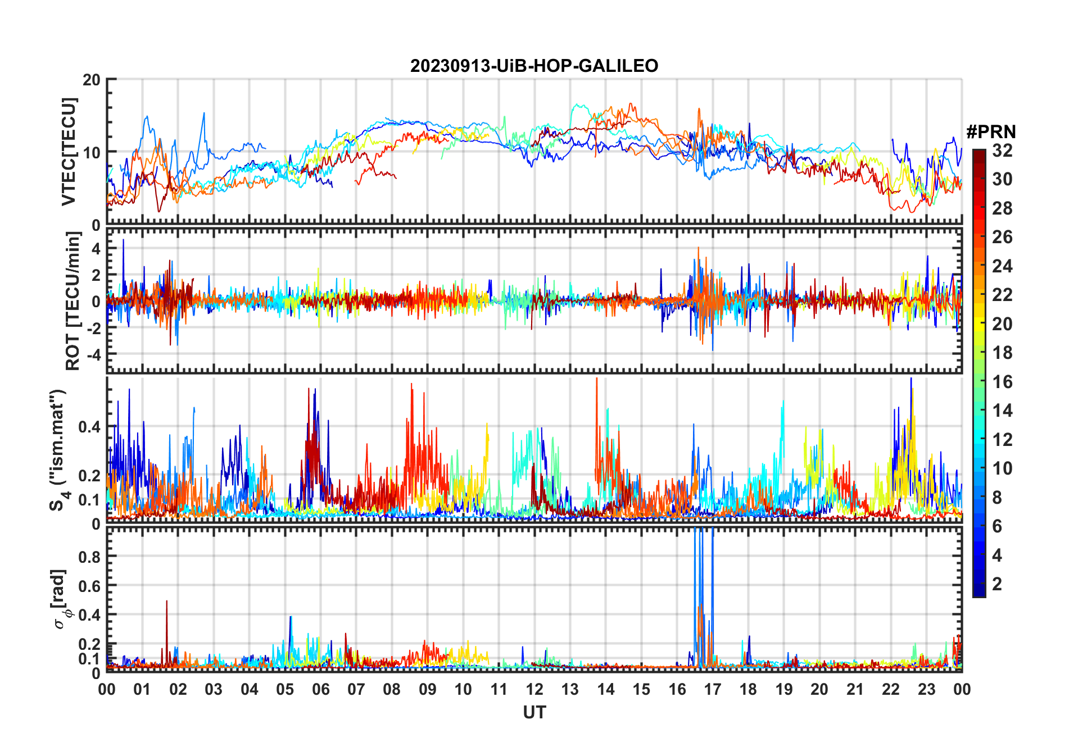Select the 23 hour tick on the UT axis
This screenshot has height=747, width=1069.
(x=927, y=689)
